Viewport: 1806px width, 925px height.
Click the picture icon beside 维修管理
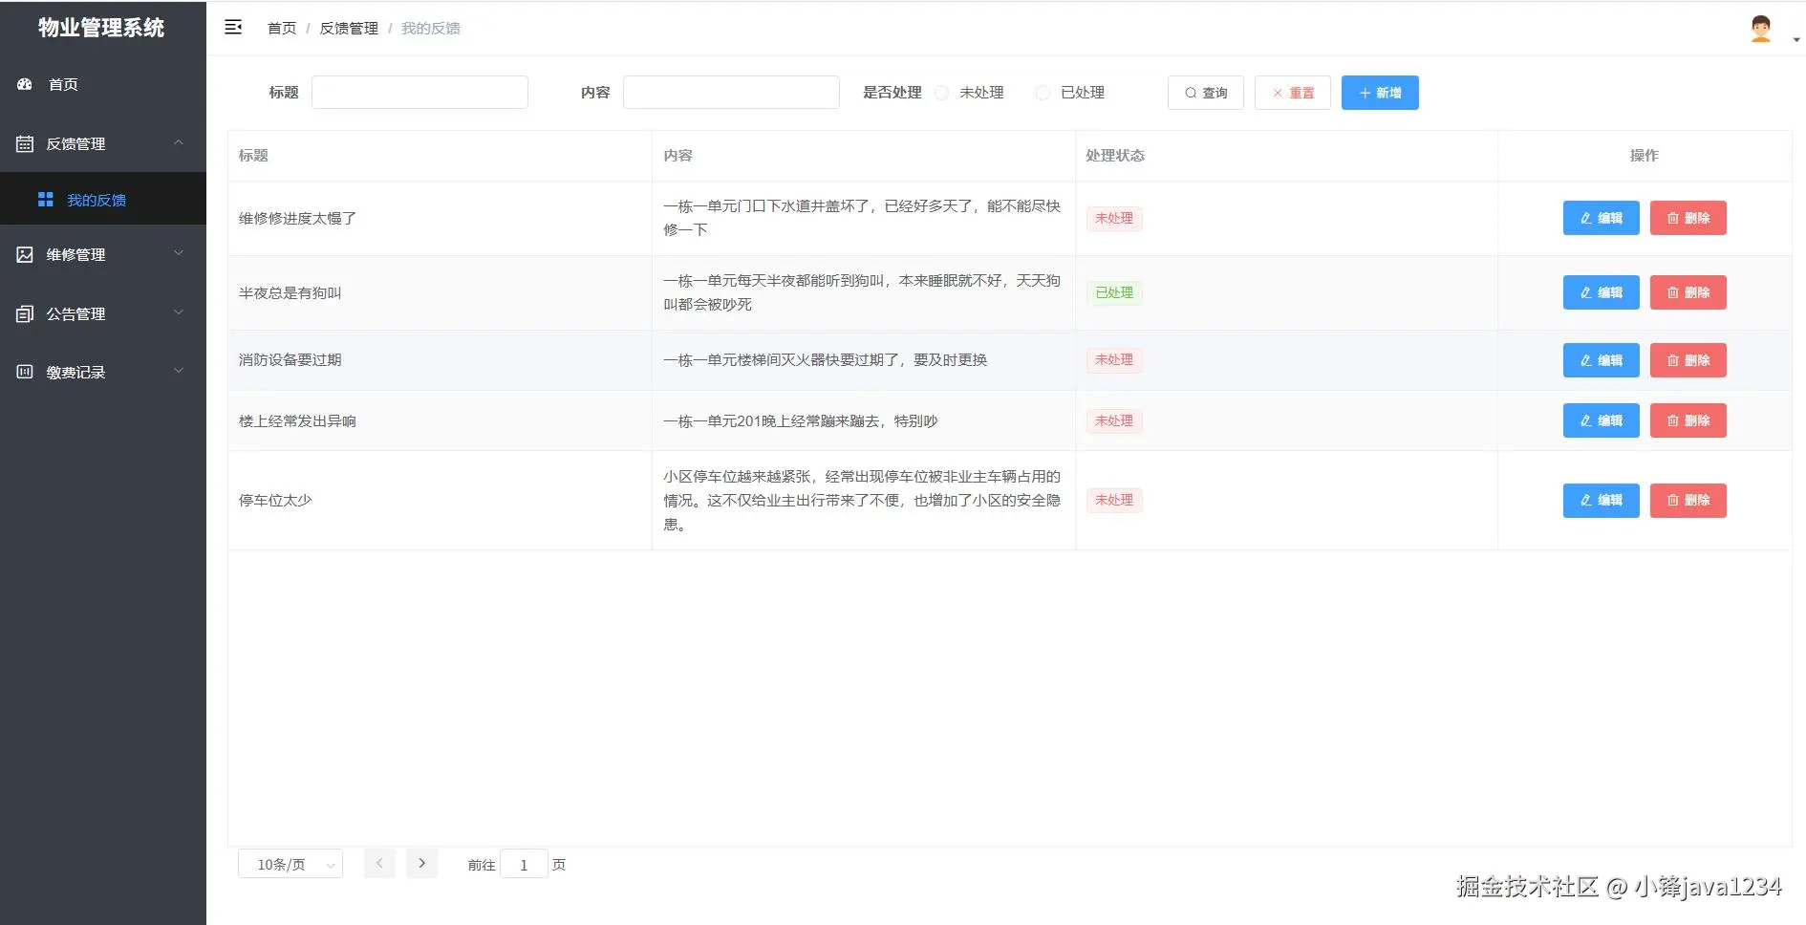(x=25, y=254)
